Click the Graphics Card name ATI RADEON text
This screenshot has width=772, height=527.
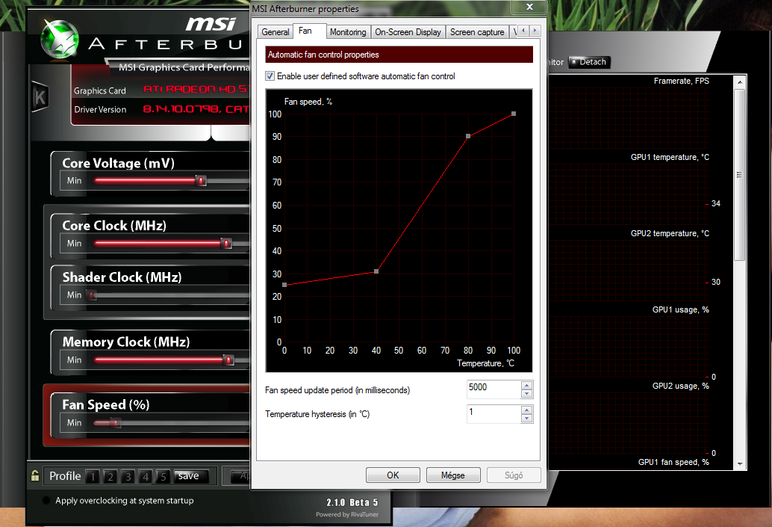(196, 89)
